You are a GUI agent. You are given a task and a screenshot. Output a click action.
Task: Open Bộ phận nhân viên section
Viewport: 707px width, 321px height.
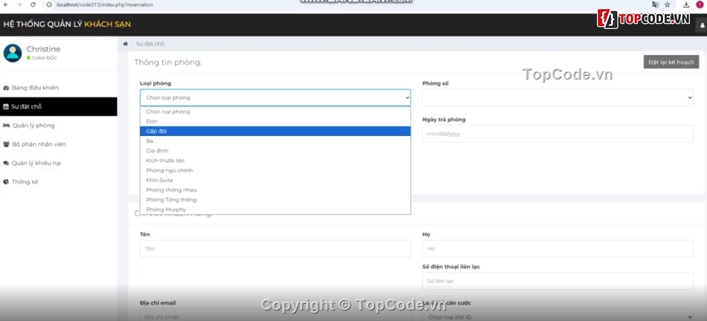39,144
